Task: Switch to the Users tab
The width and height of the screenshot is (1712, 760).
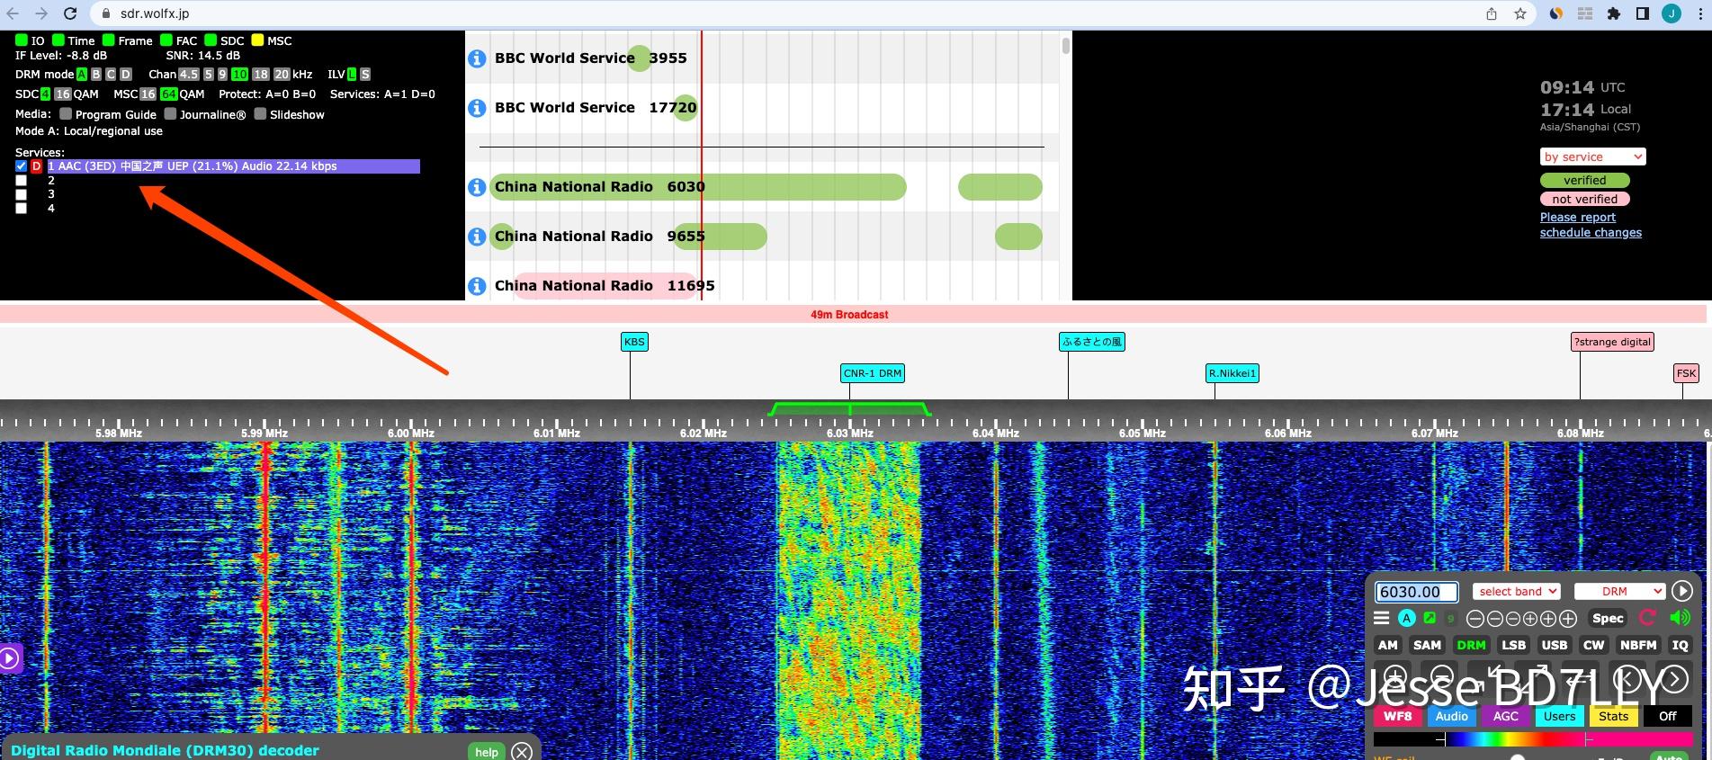Action: tap(1559, 717)
